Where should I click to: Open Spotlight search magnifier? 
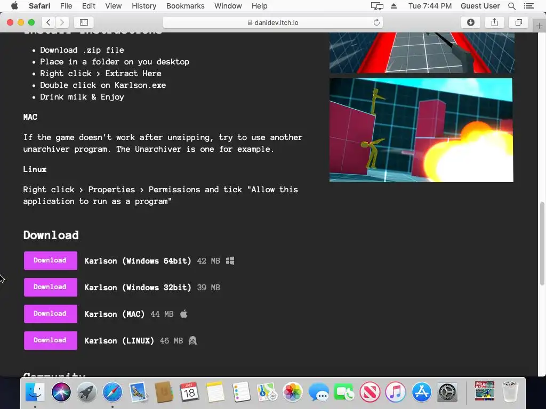tap(511, 6)
